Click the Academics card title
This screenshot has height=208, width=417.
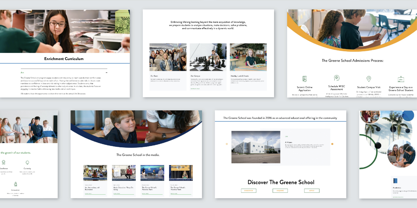point(397,188)
